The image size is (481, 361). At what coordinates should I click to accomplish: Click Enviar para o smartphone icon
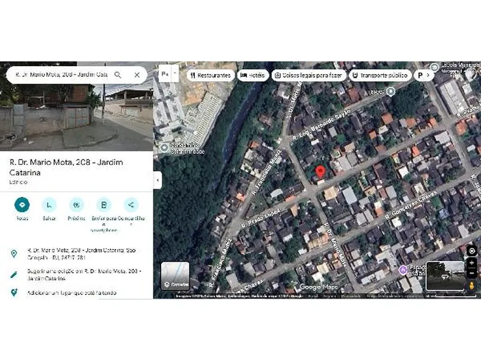[x=104, y=205]
